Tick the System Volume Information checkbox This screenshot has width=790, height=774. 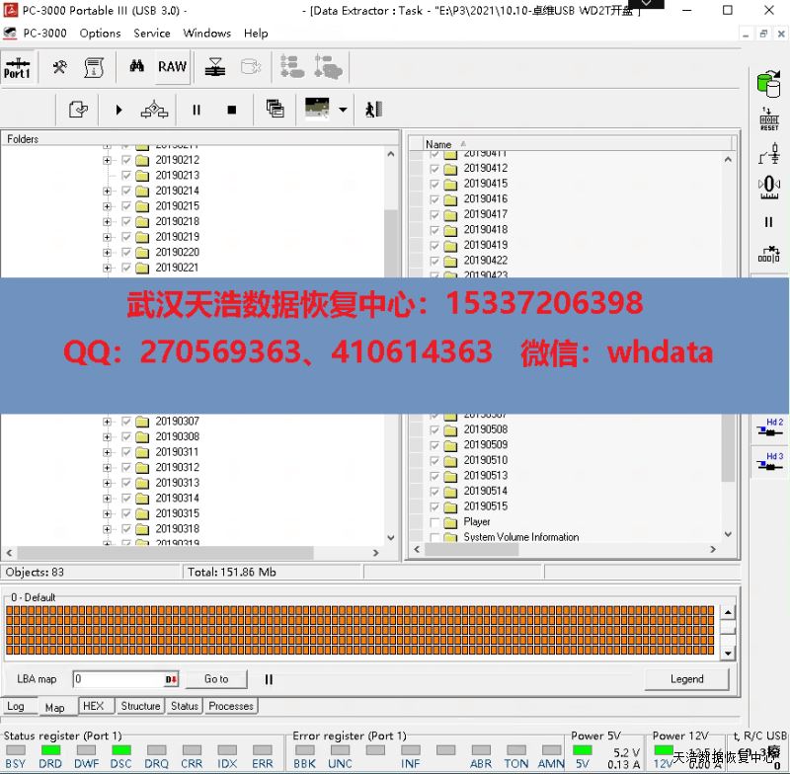pos(435,537)
